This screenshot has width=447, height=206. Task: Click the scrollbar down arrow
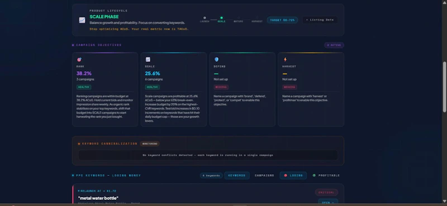[444, 202]
